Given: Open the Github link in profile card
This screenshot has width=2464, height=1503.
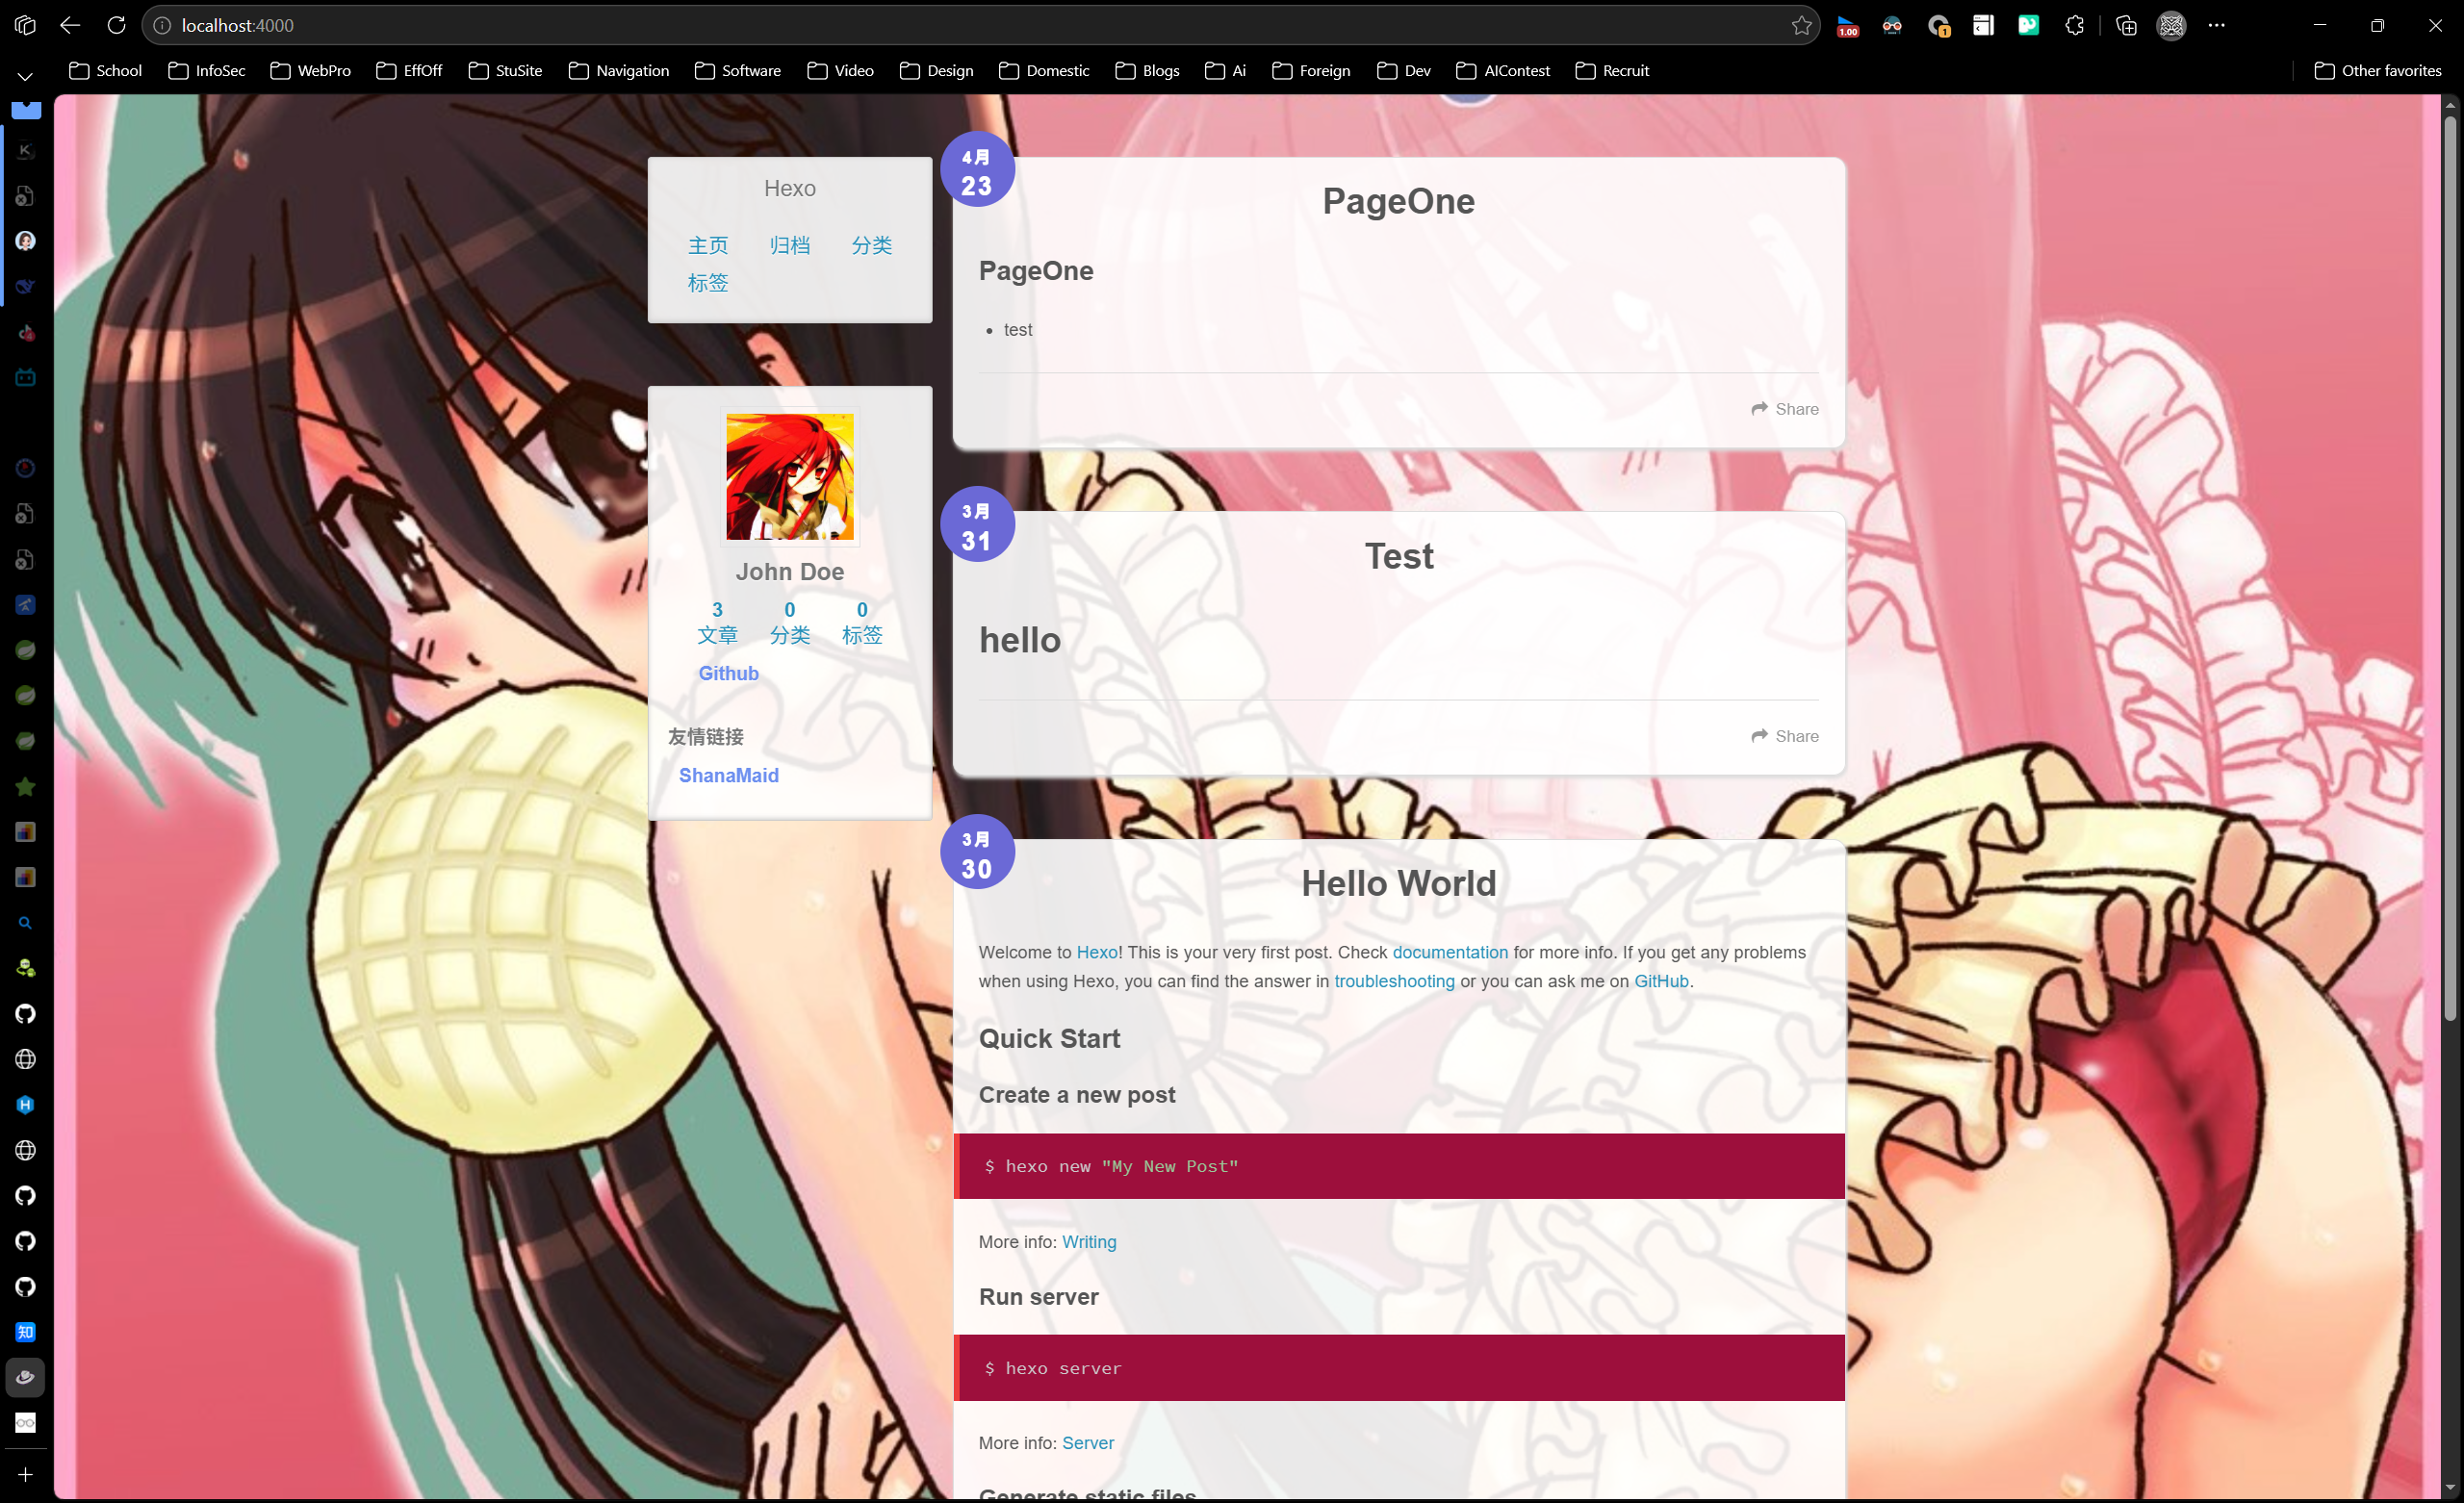Looking at the screenshot, I should point(728,673).
